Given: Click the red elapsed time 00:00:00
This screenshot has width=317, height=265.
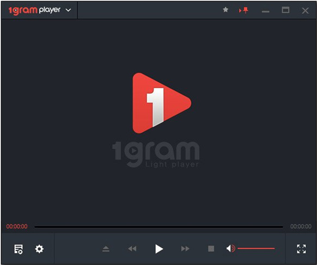Looking at the screenshot, I should [17, 226].
